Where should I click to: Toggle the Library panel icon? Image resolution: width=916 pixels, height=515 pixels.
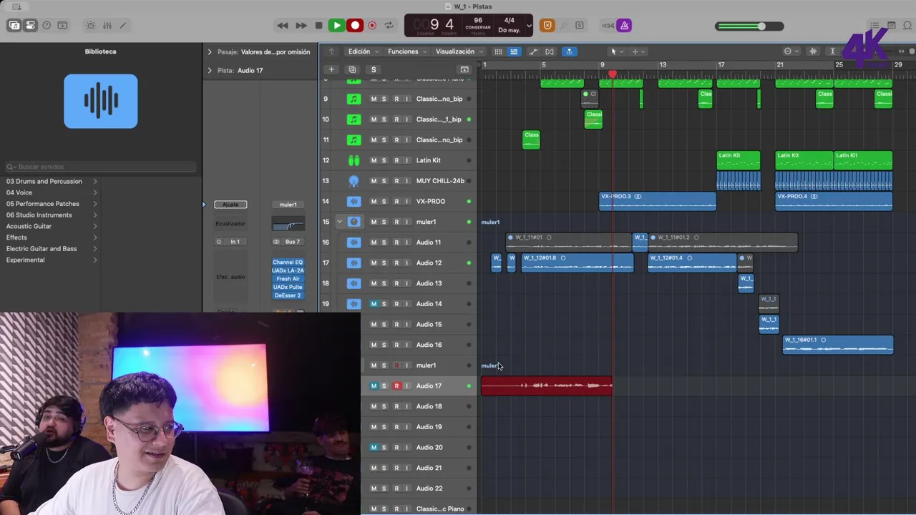(14, 25)
